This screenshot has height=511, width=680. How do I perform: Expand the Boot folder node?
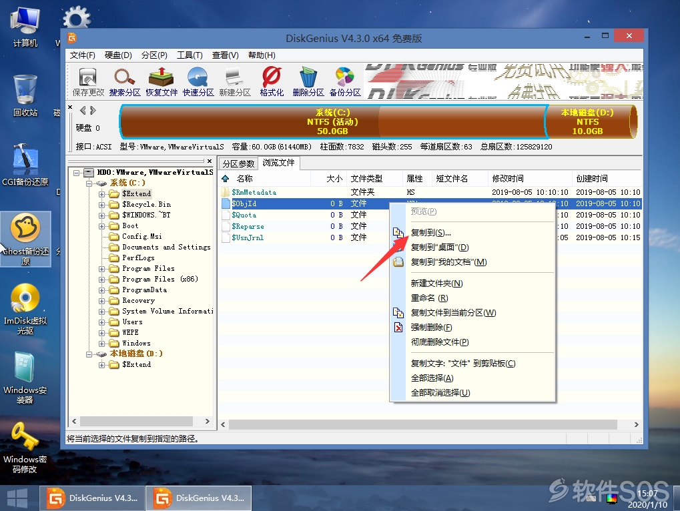101,225
